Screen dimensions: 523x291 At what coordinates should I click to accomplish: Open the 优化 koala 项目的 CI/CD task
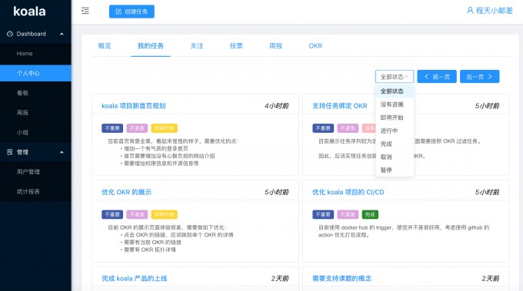(348, 192)
